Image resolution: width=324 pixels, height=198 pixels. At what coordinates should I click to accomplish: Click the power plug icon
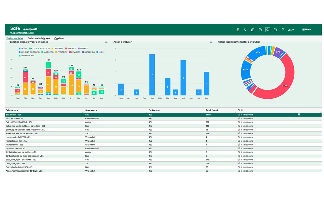pyautogui.click(x=245, y=30)
